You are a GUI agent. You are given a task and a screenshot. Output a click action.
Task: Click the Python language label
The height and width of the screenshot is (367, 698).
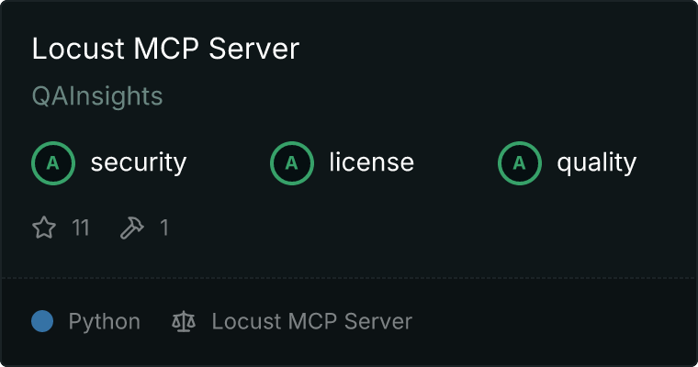[x=104, y=321]
